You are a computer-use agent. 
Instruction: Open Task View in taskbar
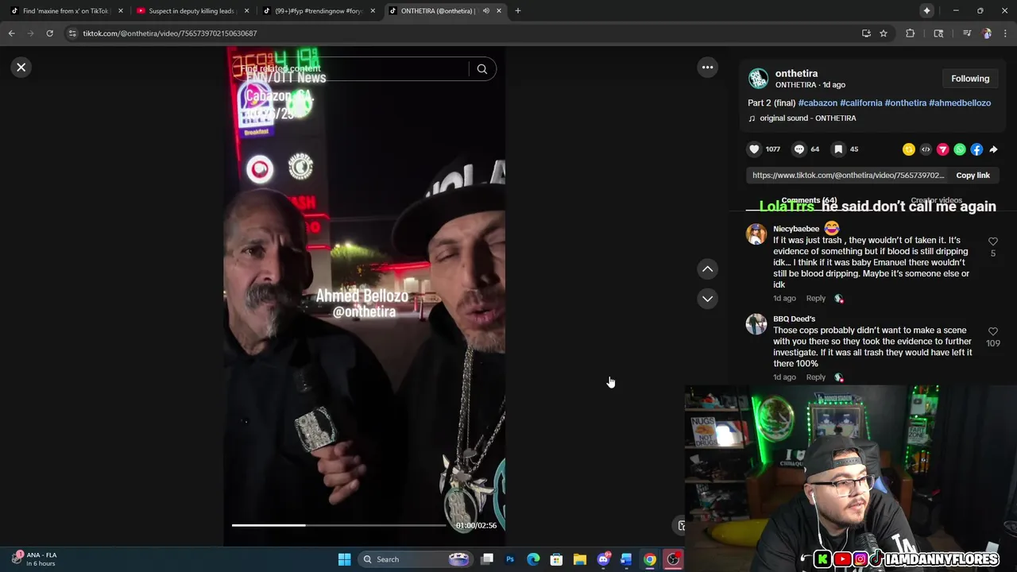pyautogui.click(x=487, y=559)
